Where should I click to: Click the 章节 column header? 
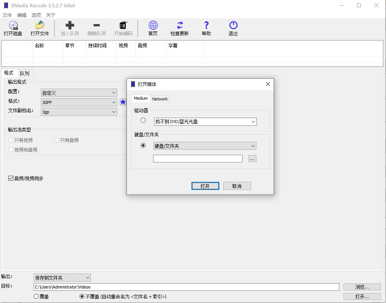[x=75, y=45]
